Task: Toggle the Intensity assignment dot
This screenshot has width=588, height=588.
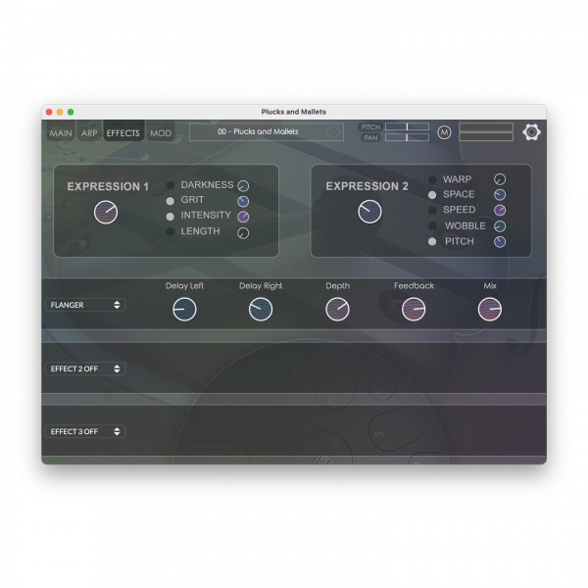Action: [171, 217]
